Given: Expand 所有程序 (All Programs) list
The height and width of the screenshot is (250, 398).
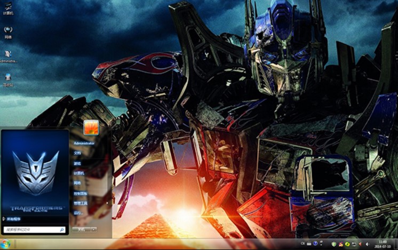Looking at the screenshot, I should (12, 219).
